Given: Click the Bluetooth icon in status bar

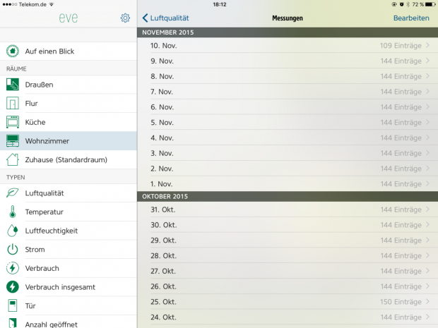Looking at the screenshot, I should tap(408, 4).
